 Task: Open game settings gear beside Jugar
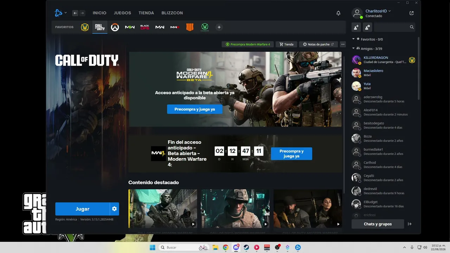click(114, 209)
